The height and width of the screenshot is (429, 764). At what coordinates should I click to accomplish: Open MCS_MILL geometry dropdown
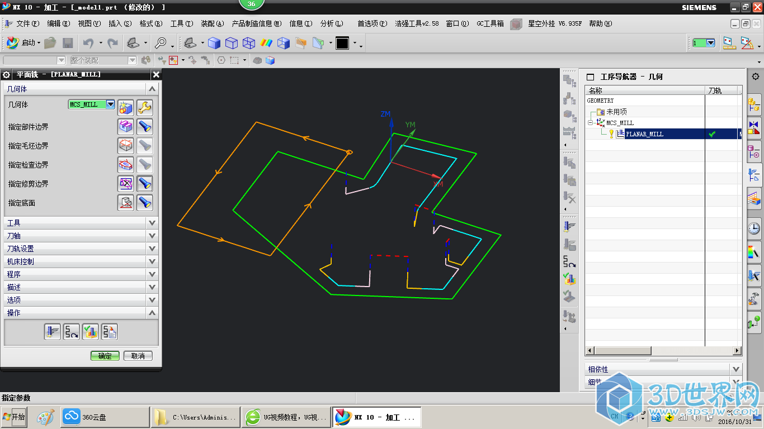pyautogui.click(x=110, y=104)
